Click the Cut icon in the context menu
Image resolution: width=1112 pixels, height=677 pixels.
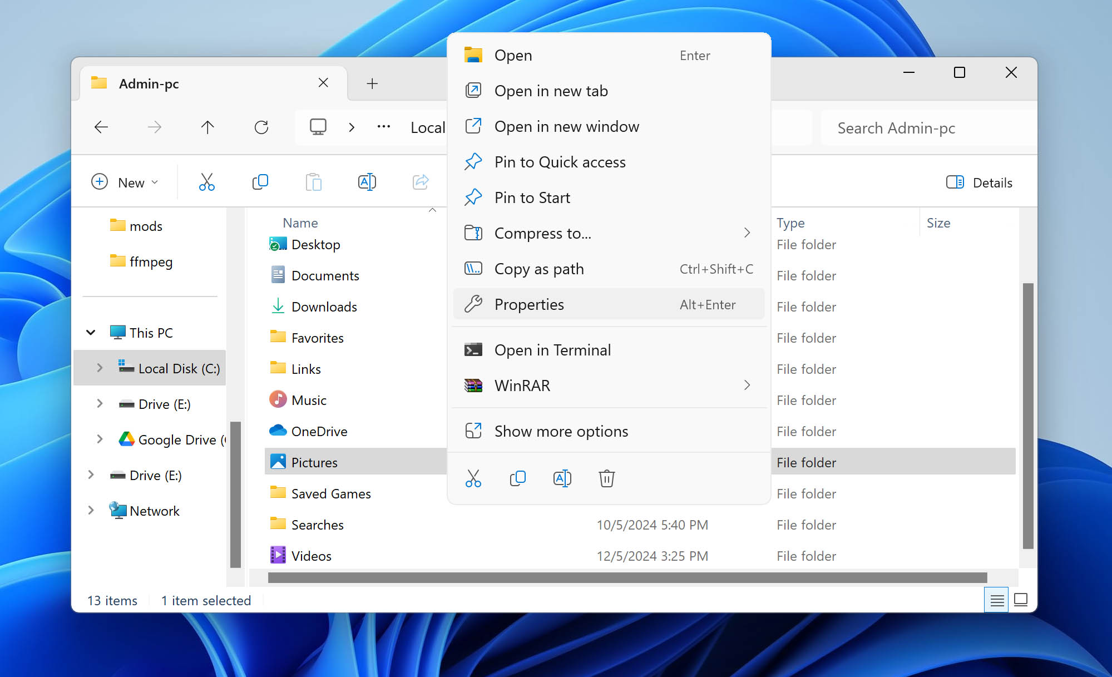click(x=473, y=478)
